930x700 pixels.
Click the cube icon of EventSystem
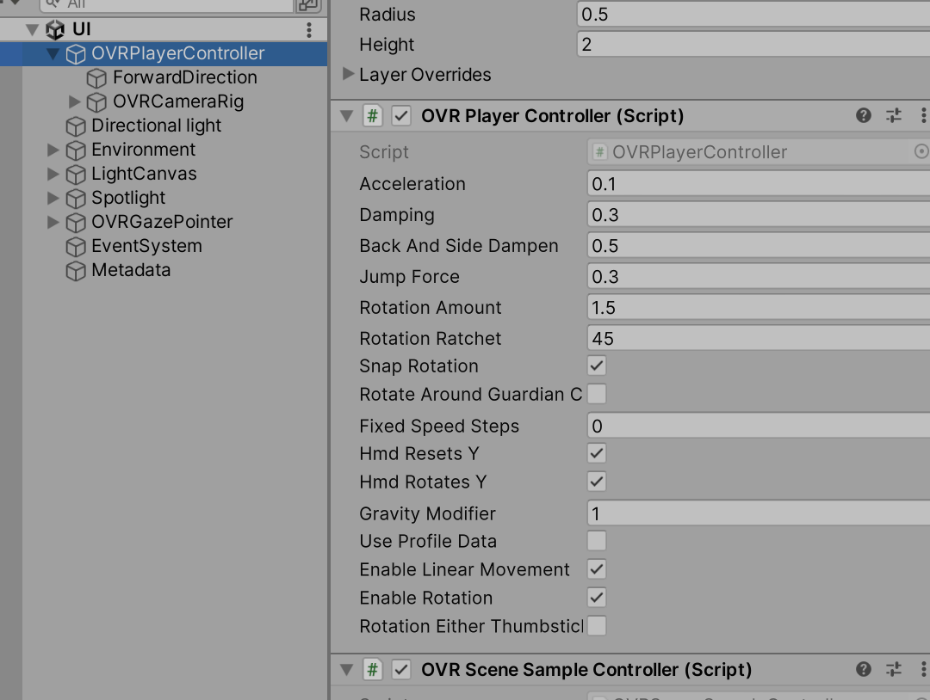click(75, 247)
